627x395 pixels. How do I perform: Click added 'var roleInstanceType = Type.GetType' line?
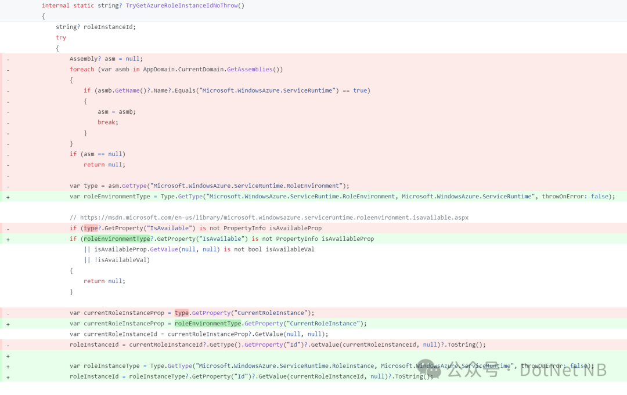coord(332,365)
